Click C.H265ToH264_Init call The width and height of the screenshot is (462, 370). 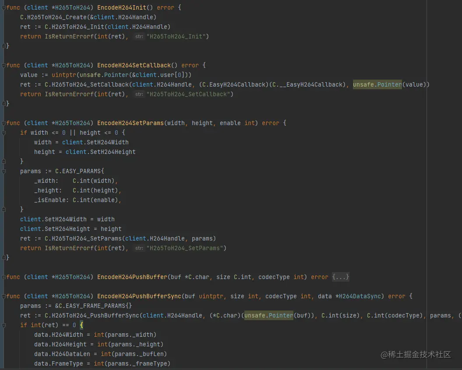(x=74, y=27)
